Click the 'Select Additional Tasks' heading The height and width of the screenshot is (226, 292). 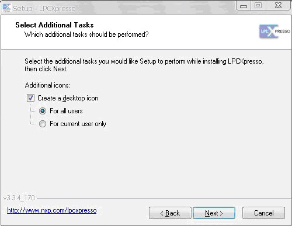tap(54, 25)
